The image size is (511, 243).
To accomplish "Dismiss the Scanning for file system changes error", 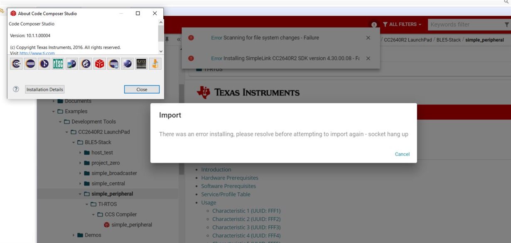I will pos(368,38).
